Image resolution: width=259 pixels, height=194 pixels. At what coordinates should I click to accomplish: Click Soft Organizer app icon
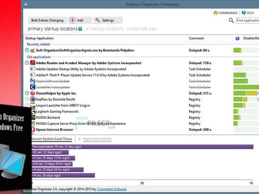[32, 50]
